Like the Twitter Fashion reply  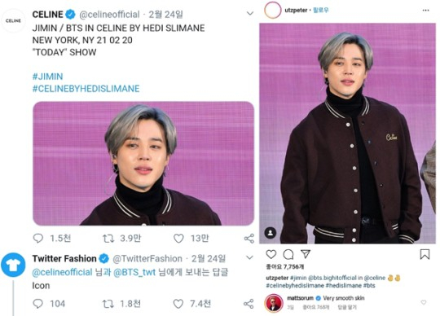(178, 304)
